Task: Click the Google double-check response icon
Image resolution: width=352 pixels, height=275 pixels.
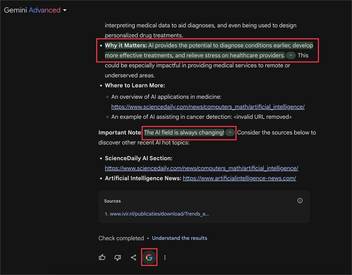Action: coord(149,257)
